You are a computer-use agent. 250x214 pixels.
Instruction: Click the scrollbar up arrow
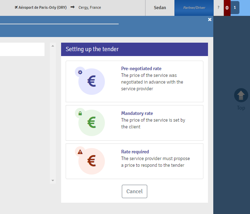pyautogui.click(x=53, y=46)
